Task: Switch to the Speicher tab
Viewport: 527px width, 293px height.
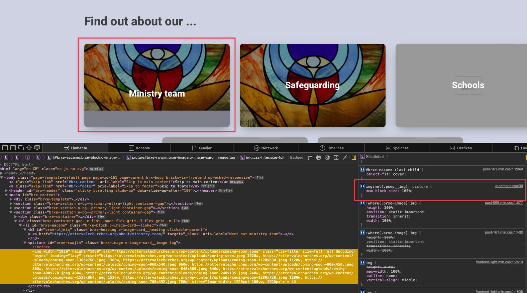Action: point(397,148)
